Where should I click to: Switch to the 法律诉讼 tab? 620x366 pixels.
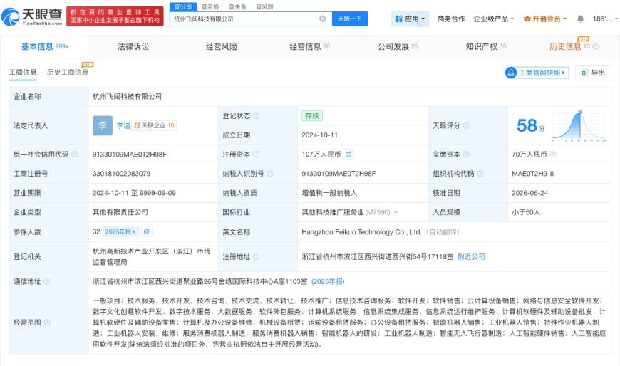coord(133,46)
